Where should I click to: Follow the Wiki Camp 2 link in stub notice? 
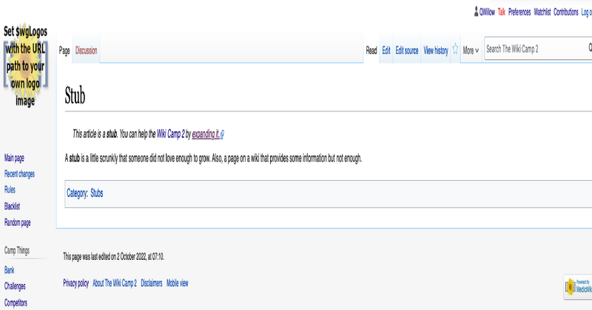click(170, 134)
